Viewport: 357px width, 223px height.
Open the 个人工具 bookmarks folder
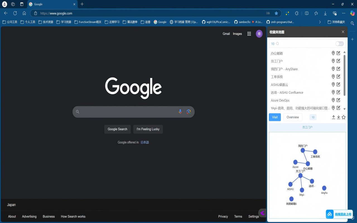pos(28,22)
